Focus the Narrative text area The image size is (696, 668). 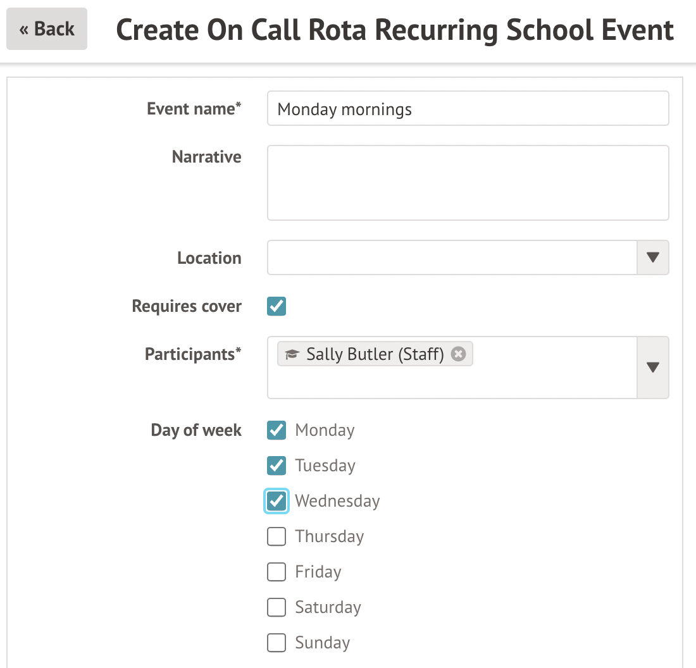(468, 183)
